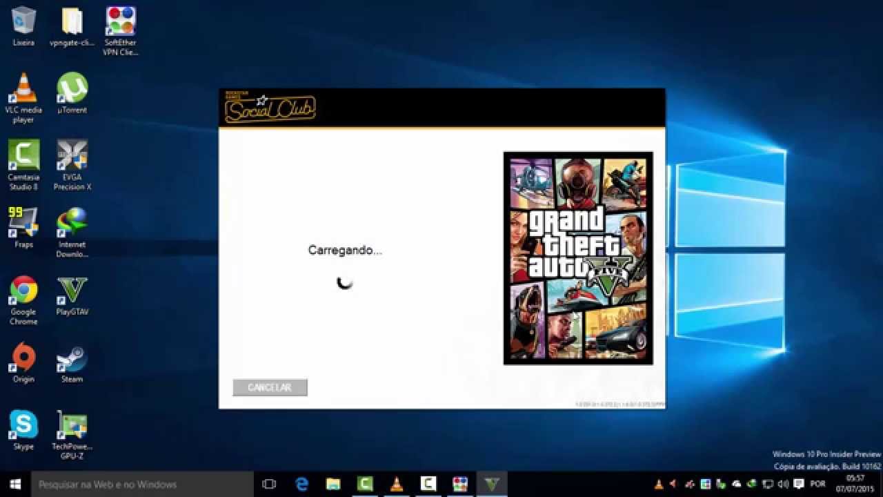Click the VLC cone tray icon
Image resolution: width=883 pixels, height=497 pixels.
coord(659,484)
